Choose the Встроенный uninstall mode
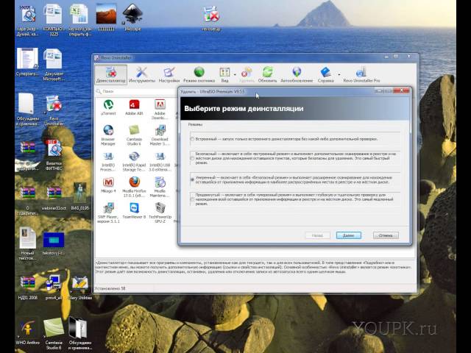The height and width of the screenshot is (353, 471). coord(192,139)
